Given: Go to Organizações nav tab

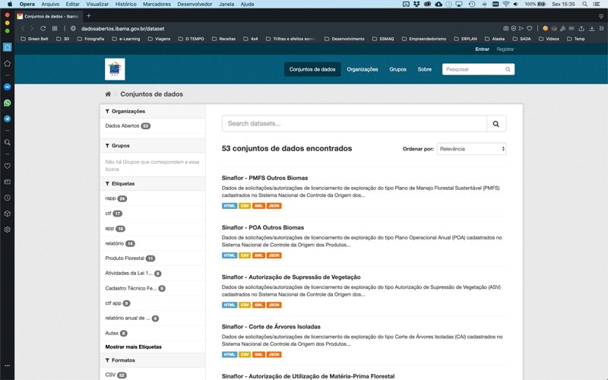Looking at the screenshot, I should coord(363,69).
